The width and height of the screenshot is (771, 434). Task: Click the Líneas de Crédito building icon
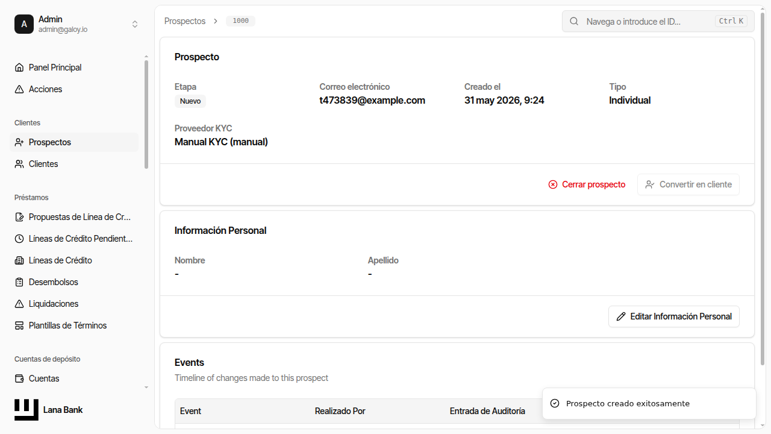click(19, 260)
